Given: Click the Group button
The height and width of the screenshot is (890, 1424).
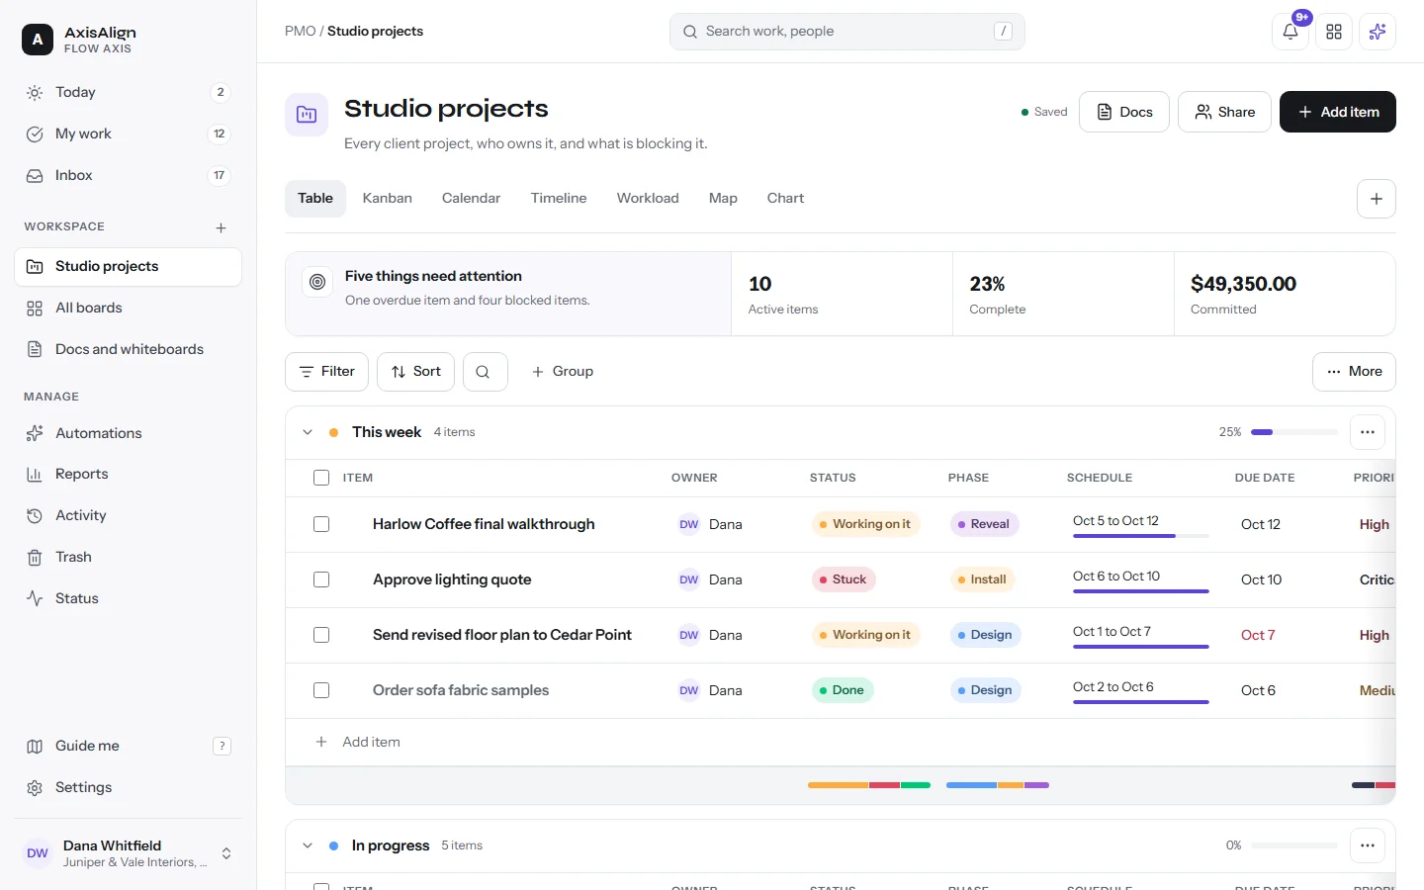Looking at the screenshot, I should point(562,372).
